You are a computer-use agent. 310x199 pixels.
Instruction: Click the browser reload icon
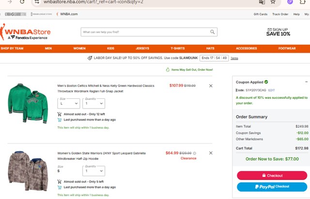tap(22, 1)
